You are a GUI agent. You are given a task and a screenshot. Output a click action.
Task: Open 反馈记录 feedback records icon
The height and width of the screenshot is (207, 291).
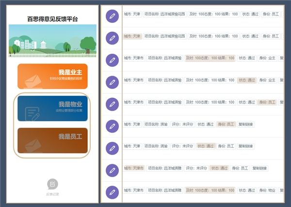pos(52,184)
